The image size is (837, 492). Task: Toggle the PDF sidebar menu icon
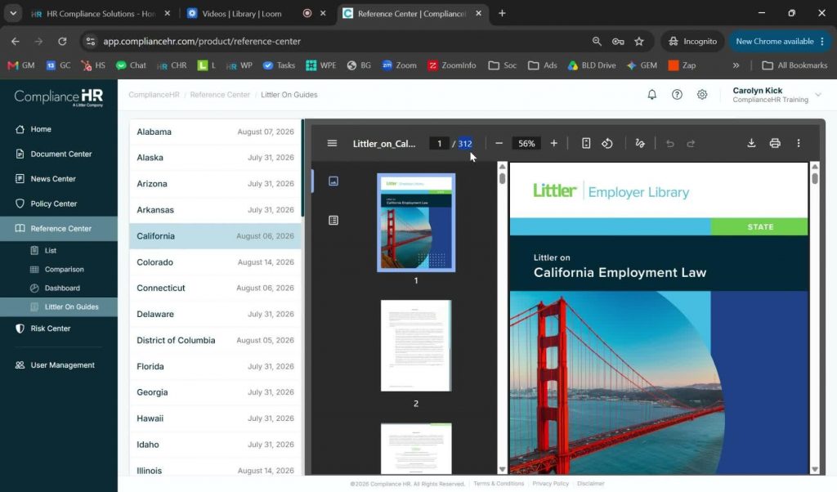point(332,143)
